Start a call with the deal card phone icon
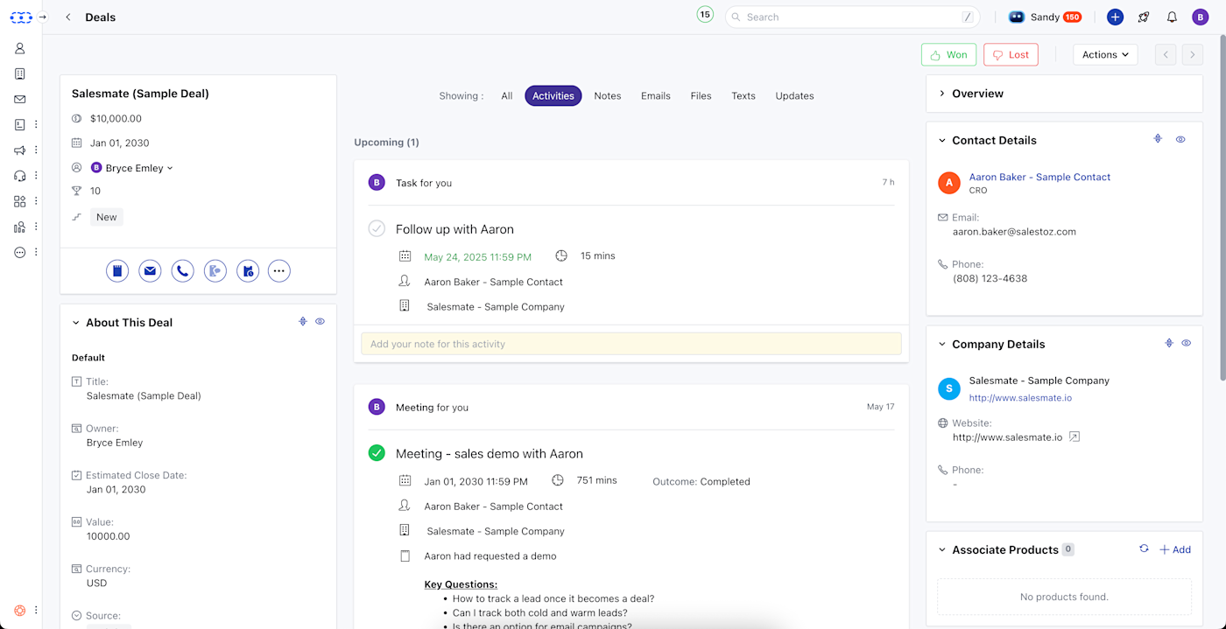Viewport: 1226px width, 629px height. 182,271
